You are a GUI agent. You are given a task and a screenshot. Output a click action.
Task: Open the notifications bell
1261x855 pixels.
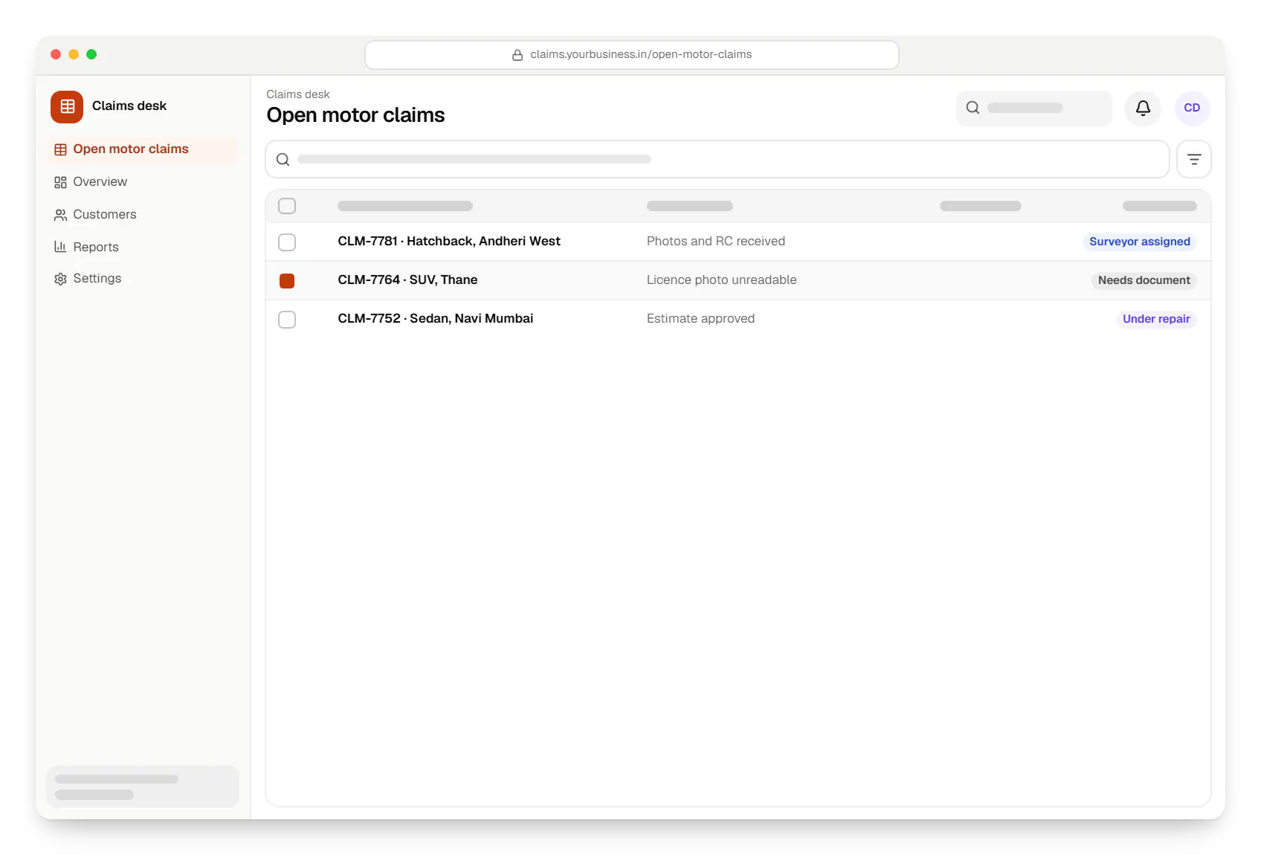point(1143,108)
